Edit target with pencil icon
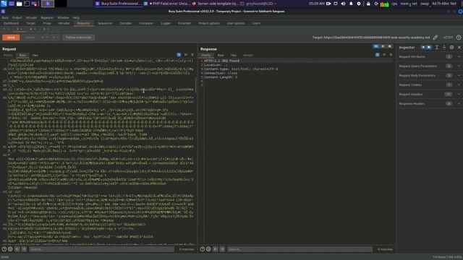 (x=436, y=38)
